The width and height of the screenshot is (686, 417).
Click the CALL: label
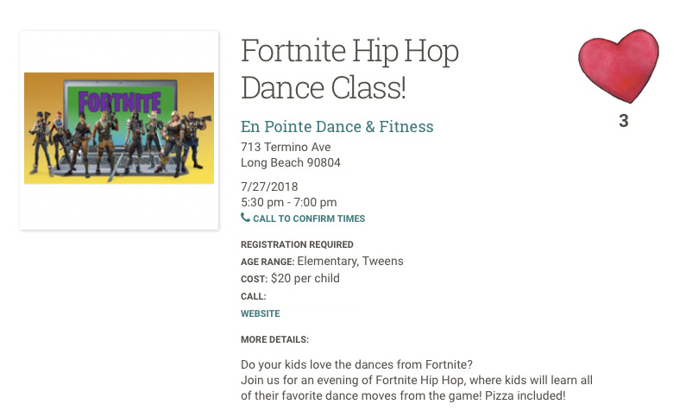pyautogui.click(x=254, y=296)
